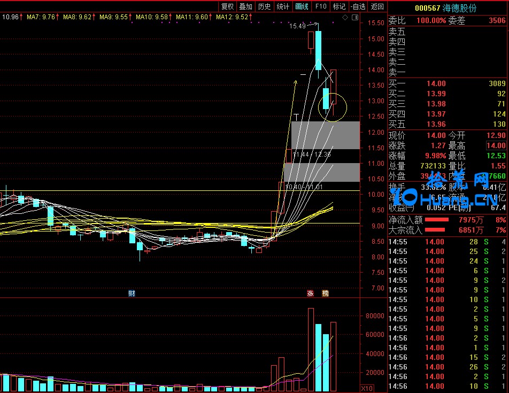Viewport: 509px width, 393px height.
Task: Click the 80000 volume axis label
Action: coord(375,316)
